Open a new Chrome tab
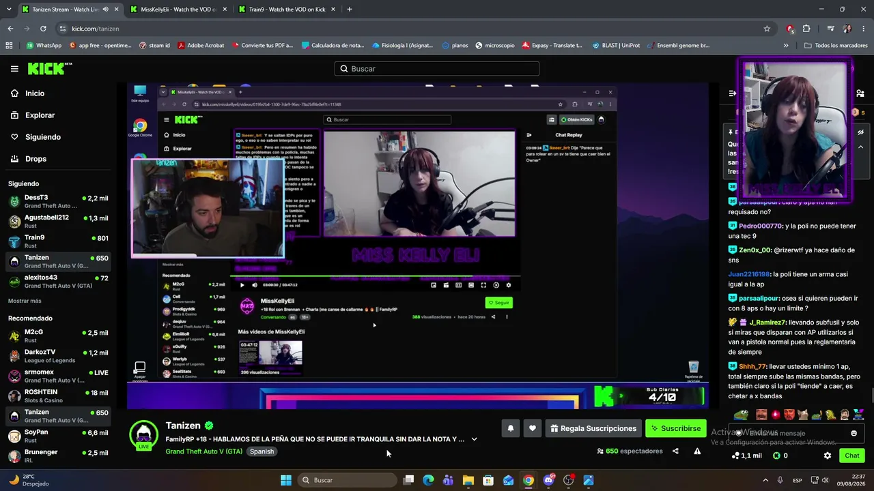 click(350, 10)
